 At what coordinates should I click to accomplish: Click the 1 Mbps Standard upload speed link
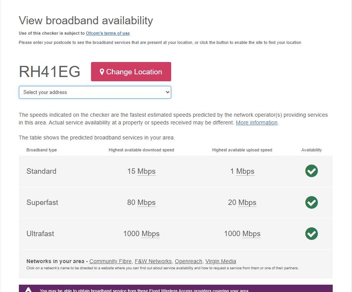click(x=243, y=171)
